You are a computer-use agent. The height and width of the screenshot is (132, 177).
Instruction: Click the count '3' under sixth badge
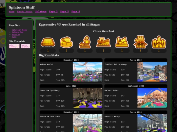tap(140, 51)
